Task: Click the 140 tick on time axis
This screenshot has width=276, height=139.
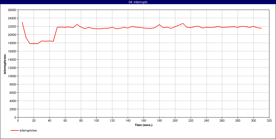Action: tap(128, 121)
